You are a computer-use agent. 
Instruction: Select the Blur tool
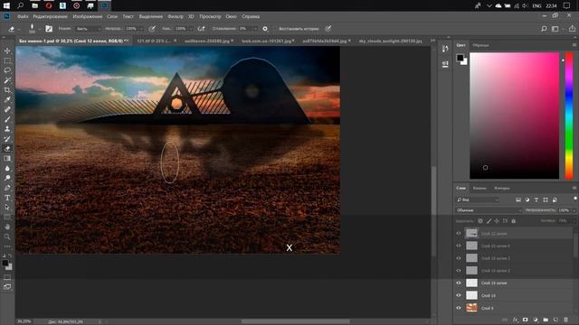pyautogui.click(x=7, y=169)
